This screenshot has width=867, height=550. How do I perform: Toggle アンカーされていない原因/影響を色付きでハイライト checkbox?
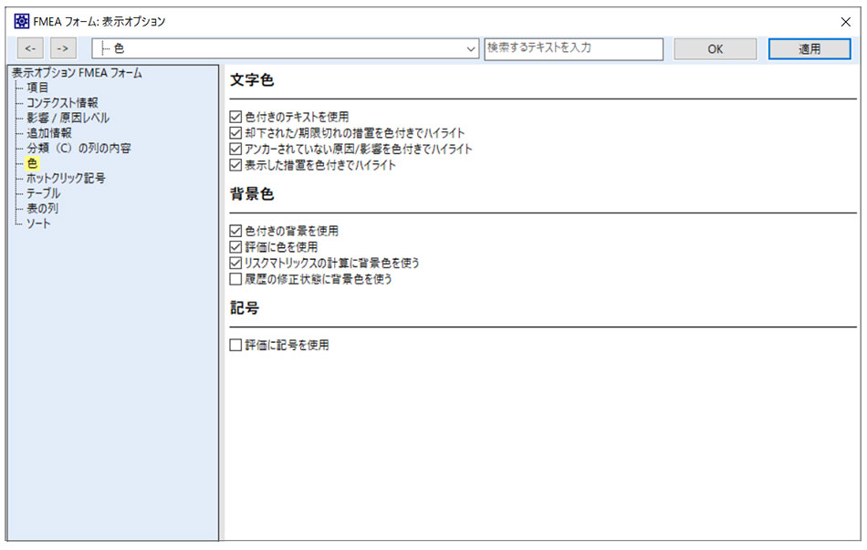(235, 149)
